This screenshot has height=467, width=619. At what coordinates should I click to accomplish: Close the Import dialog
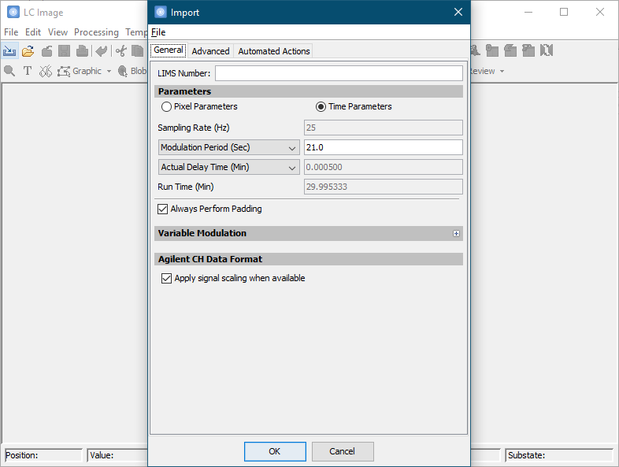[x=458, y=12]
